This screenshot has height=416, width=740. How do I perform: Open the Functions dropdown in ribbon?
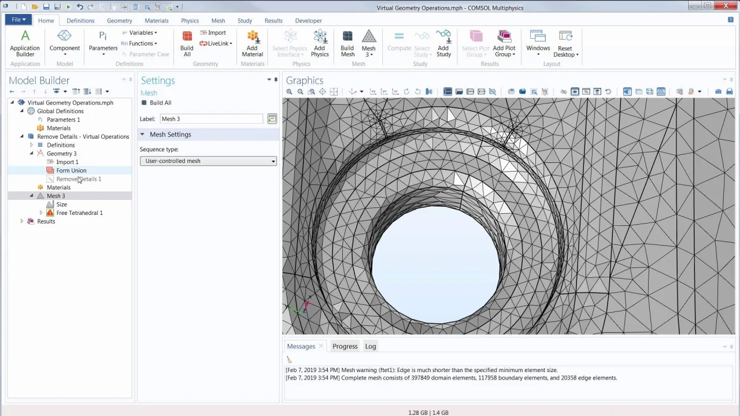pyautogui.click(x=139, y=43)
